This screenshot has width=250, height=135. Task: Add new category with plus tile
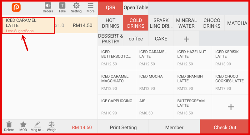coord(186,39)
